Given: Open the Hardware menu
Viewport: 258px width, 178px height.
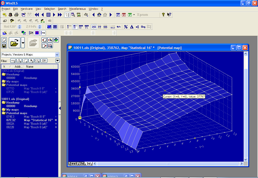Looking at the screenshot, I should click(26, 9).
